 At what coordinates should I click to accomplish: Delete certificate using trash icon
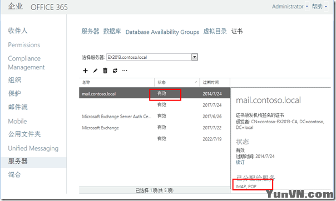click(x=105, y=71)
